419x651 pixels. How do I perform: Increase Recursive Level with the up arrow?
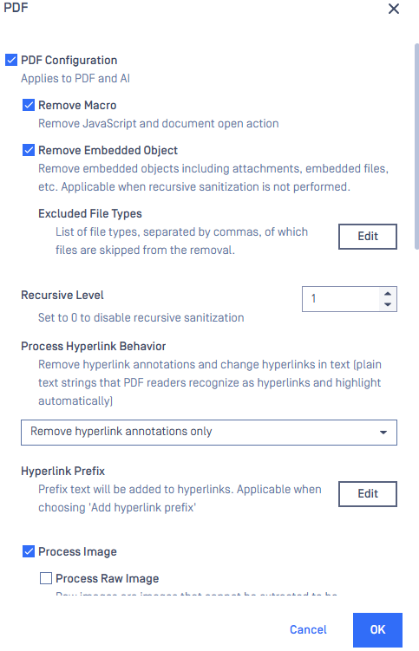[x=388, y=294]
